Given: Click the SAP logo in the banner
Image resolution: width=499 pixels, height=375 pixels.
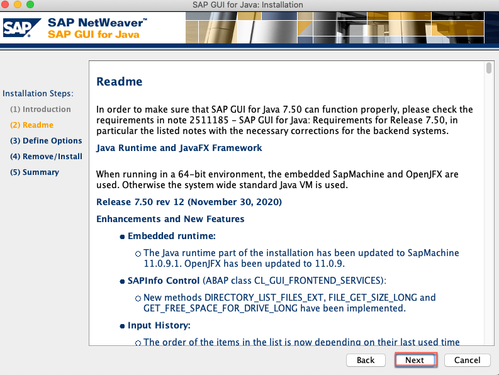Looking at the screenshot, I should click(21, 28).
